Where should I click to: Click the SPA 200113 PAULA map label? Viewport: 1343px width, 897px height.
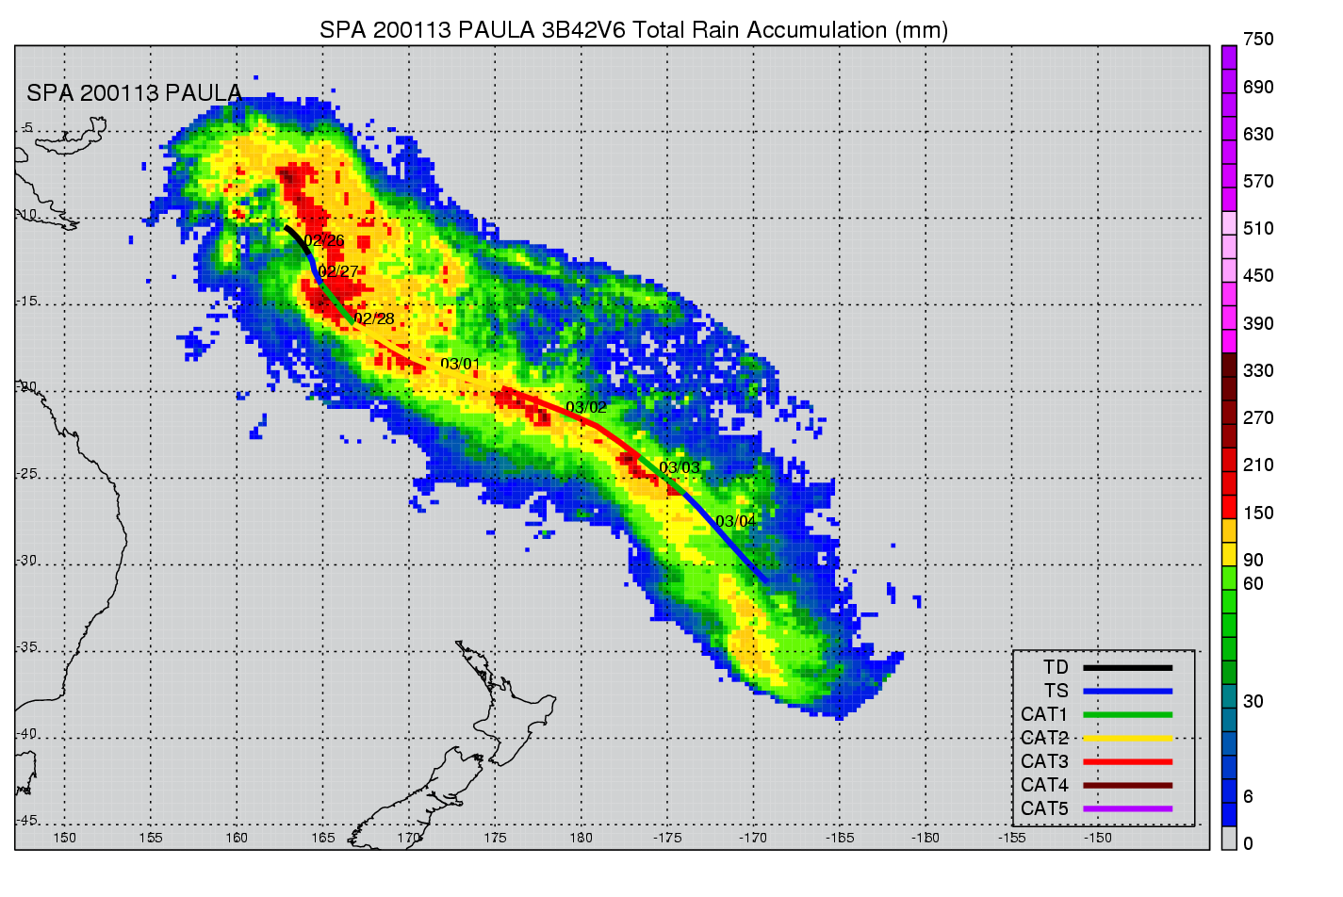[x=134, y=93]
